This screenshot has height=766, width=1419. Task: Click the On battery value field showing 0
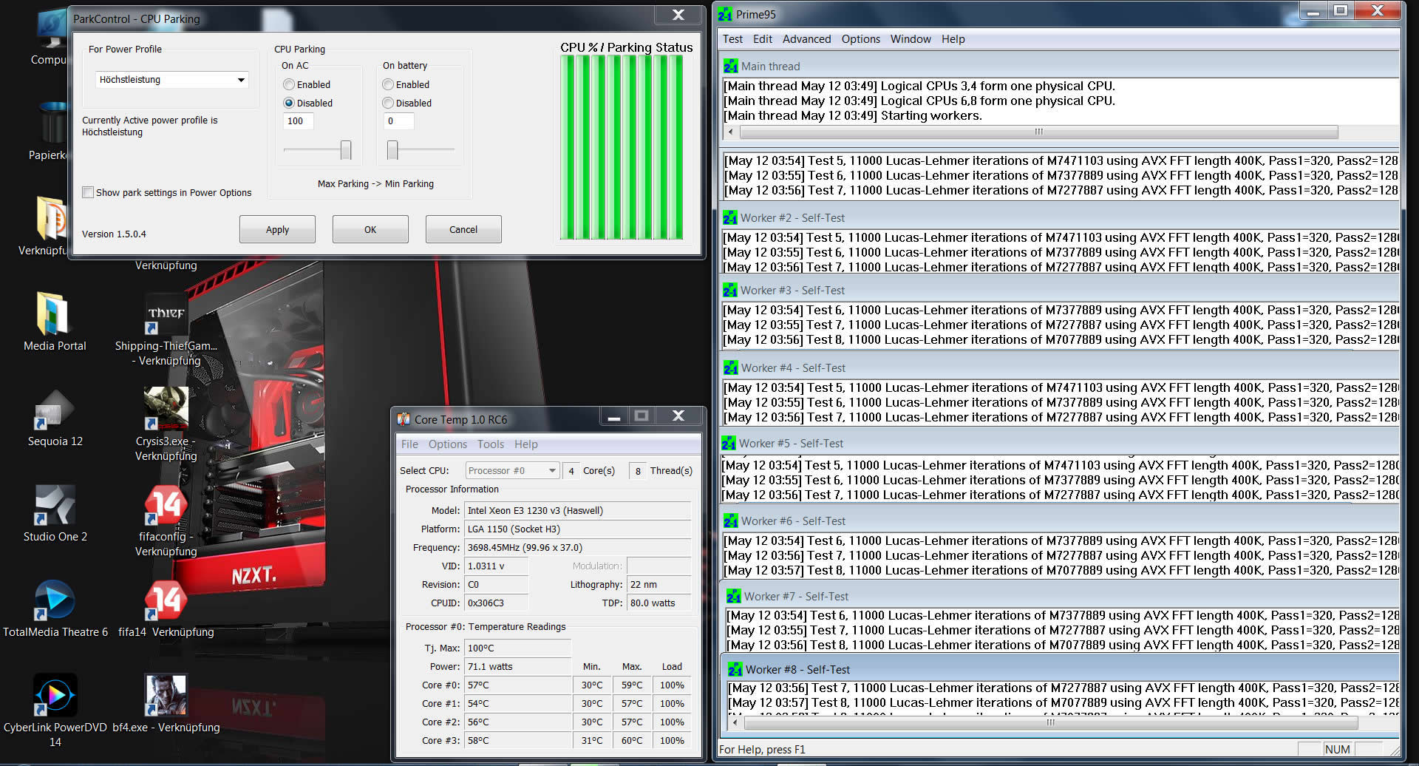398,121
